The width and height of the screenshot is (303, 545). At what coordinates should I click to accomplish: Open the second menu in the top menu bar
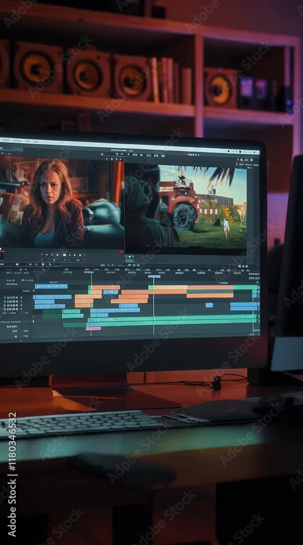17,141
